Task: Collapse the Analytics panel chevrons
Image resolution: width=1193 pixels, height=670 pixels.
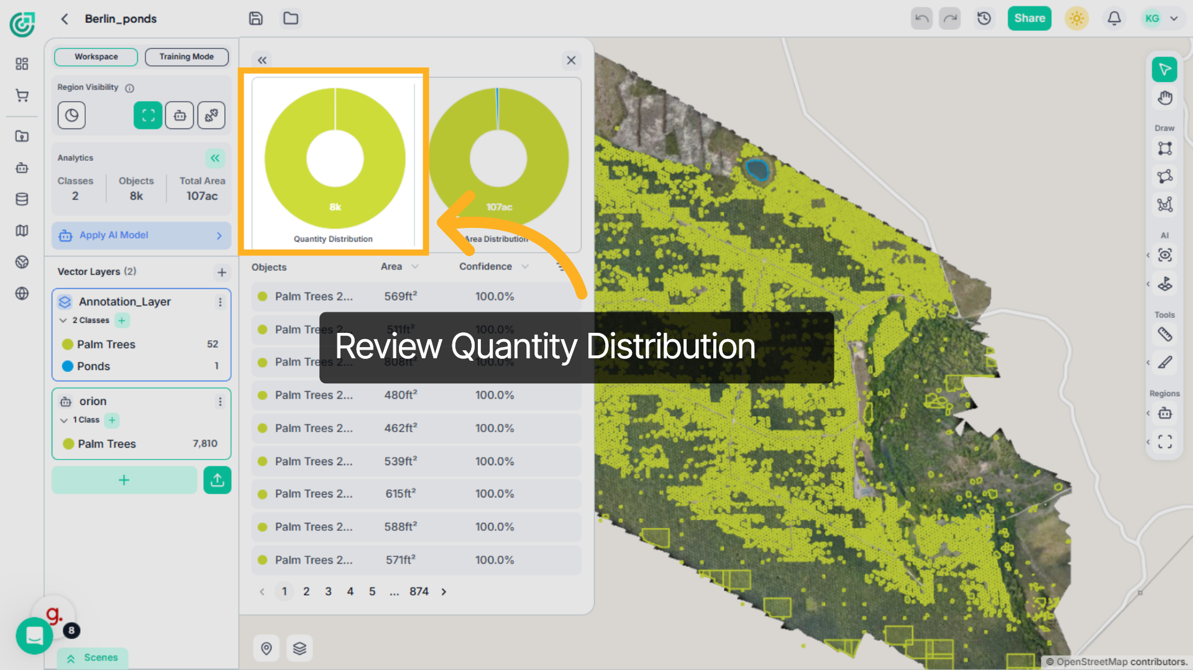Action: click(215, 158)
